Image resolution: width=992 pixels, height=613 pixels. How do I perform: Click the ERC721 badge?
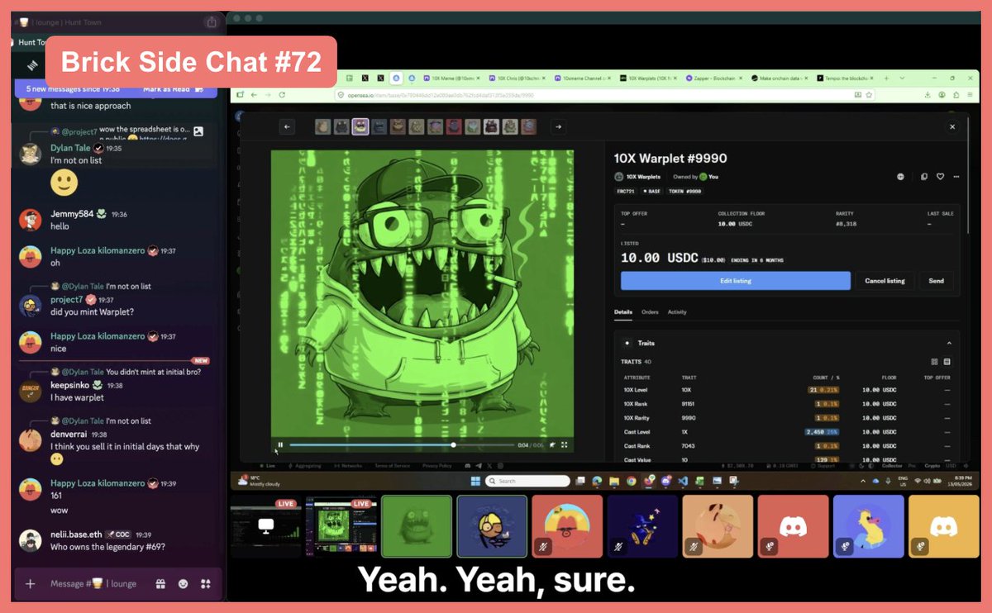[x=626, y=191]
